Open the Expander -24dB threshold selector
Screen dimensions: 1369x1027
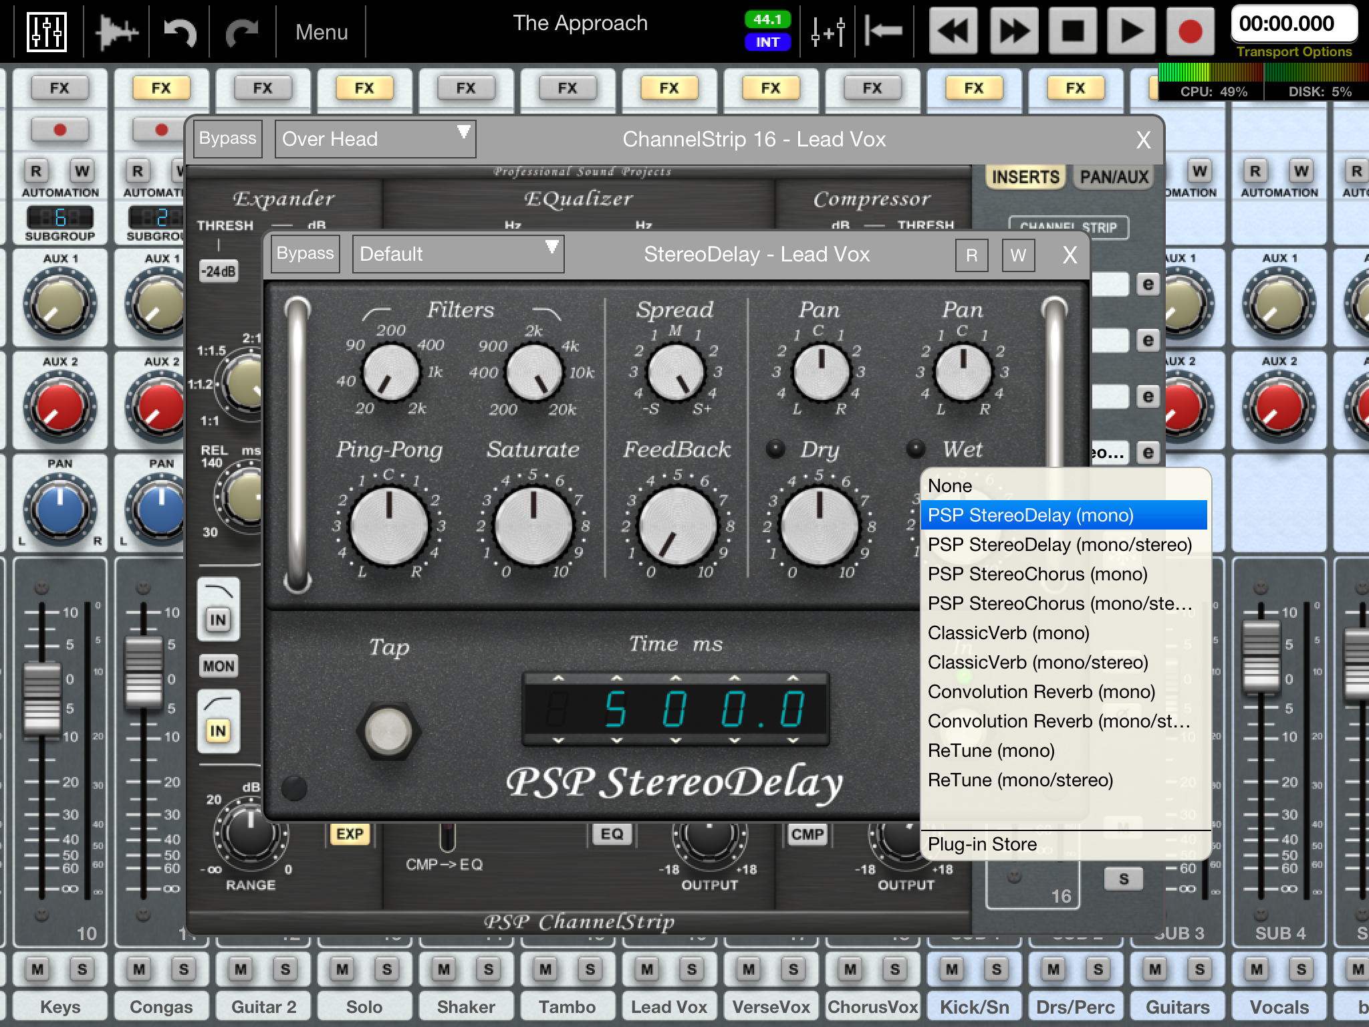tap(219, 271)
